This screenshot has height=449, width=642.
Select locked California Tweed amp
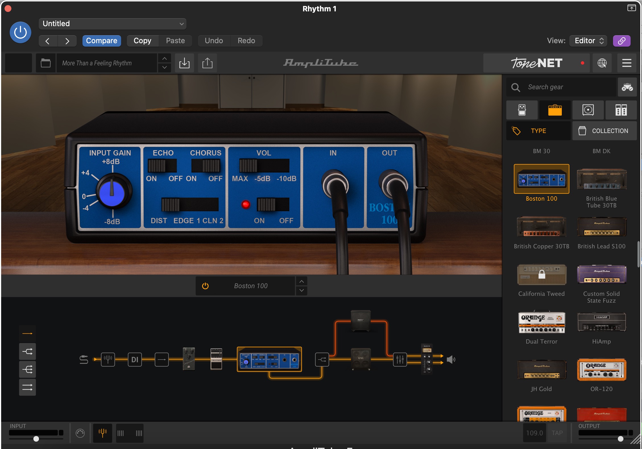point(541,275)
